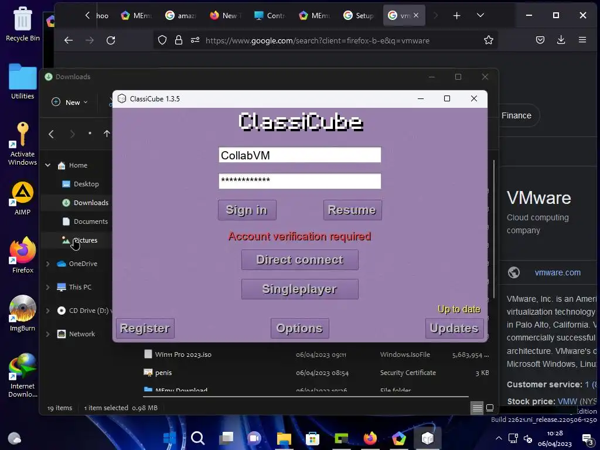
Task: Open Windows Start menu
Action: (x=169, y=438)
